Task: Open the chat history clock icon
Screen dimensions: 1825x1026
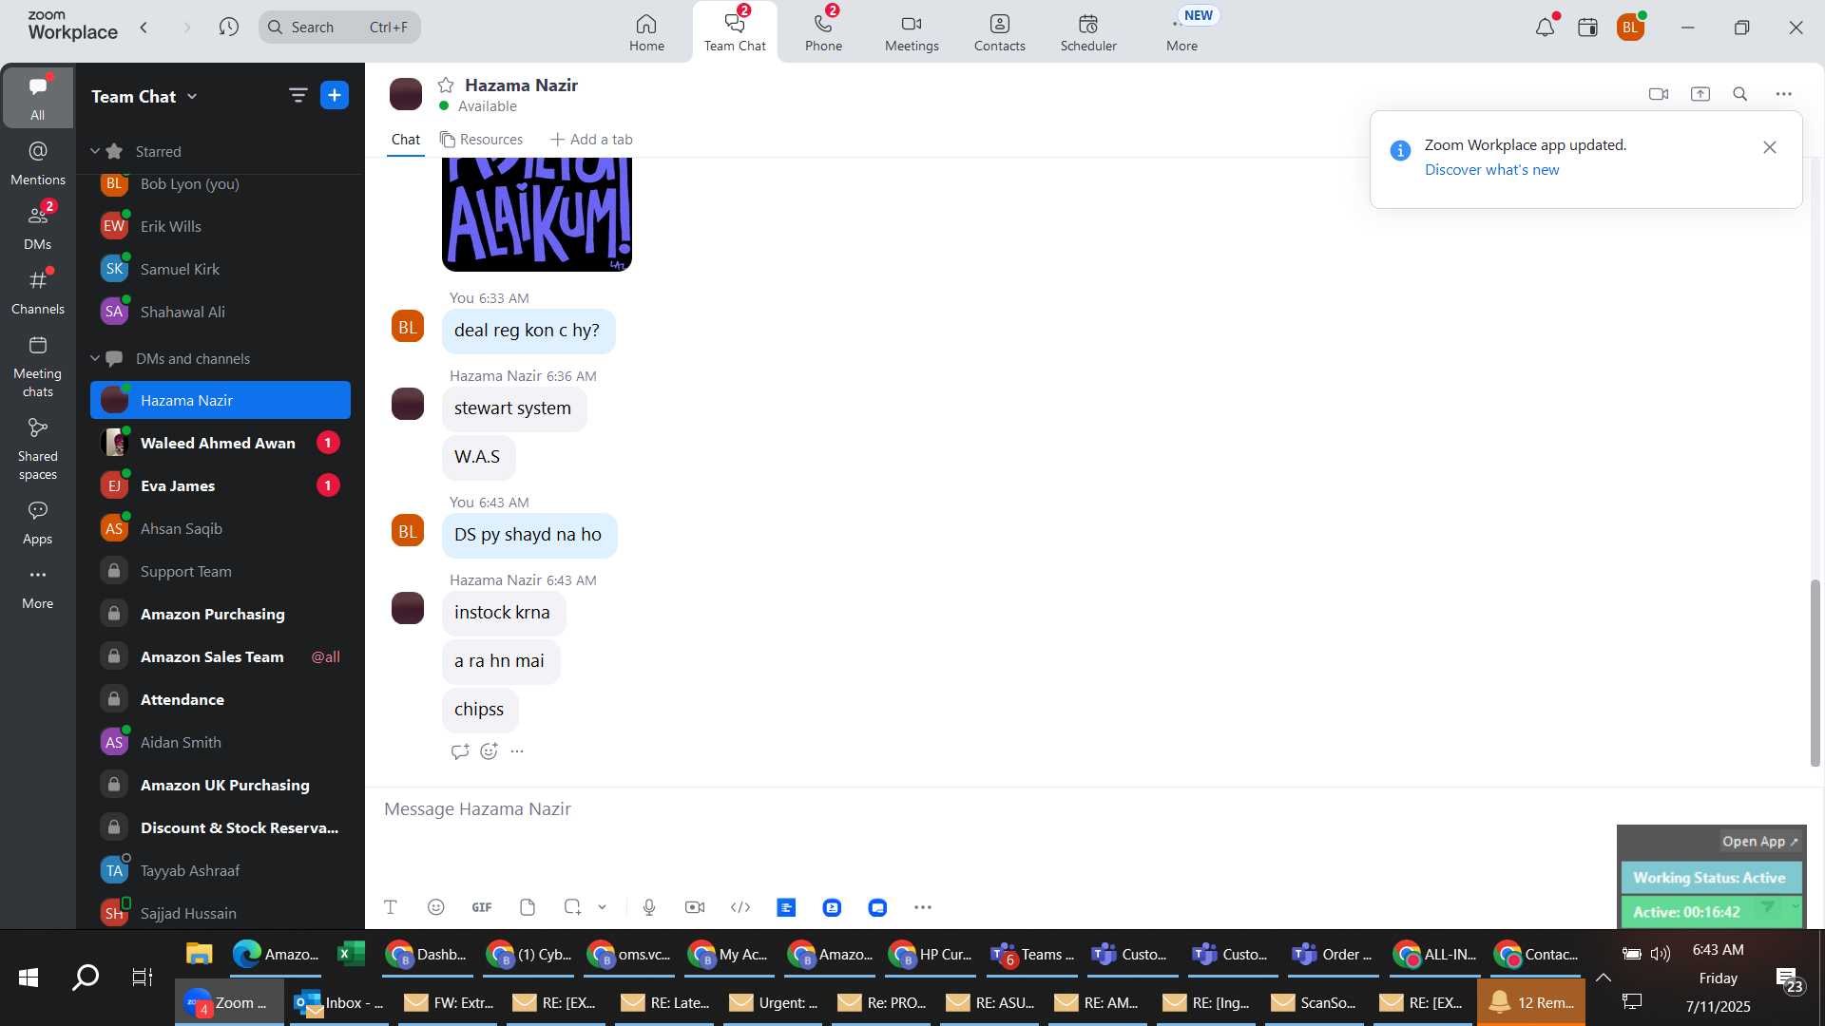Action: click(228, 27)
